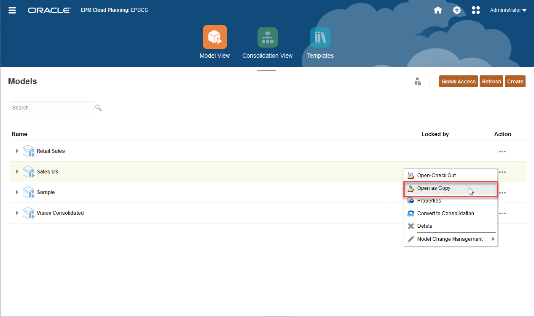The image size is (534, 317).
Task: Open the Templates card
Action: point(320,37)
